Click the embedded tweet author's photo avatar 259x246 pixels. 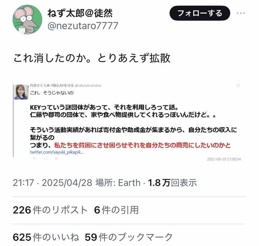click(21, 92)
